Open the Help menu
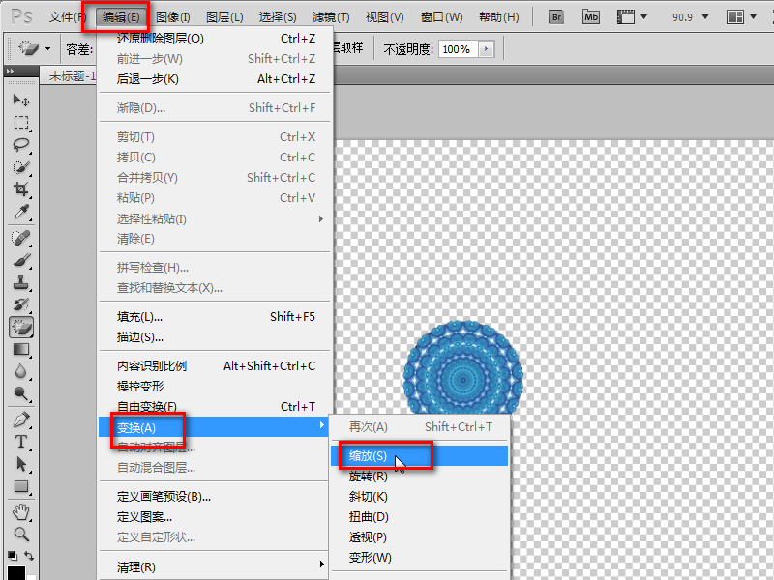Image resolution: width=774 pixels, height=580 pixels. (x=499, y=17)
